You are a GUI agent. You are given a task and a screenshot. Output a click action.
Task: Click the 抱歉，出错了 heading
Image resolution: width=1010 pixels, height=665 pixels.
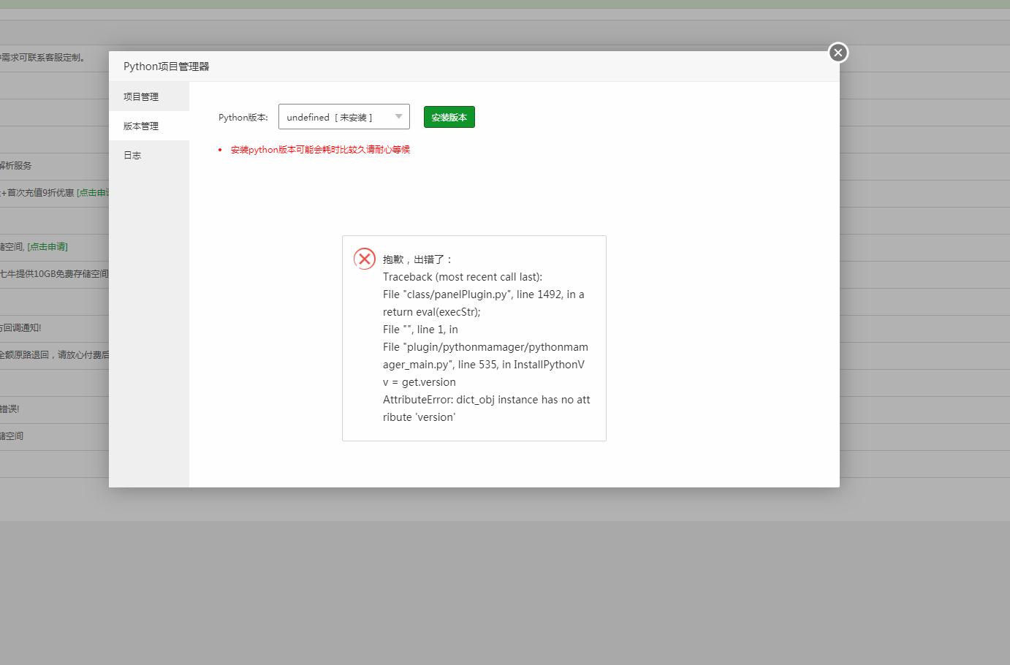(x=418, y=259)
